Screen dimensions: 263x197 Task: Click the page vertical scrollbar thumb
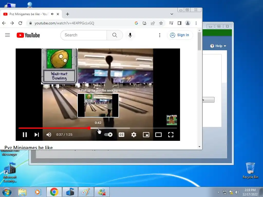tap(199, 41)
